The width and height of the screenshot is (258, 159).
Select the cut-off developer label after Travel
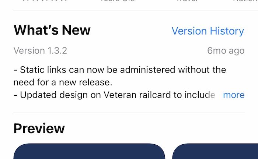245,1
